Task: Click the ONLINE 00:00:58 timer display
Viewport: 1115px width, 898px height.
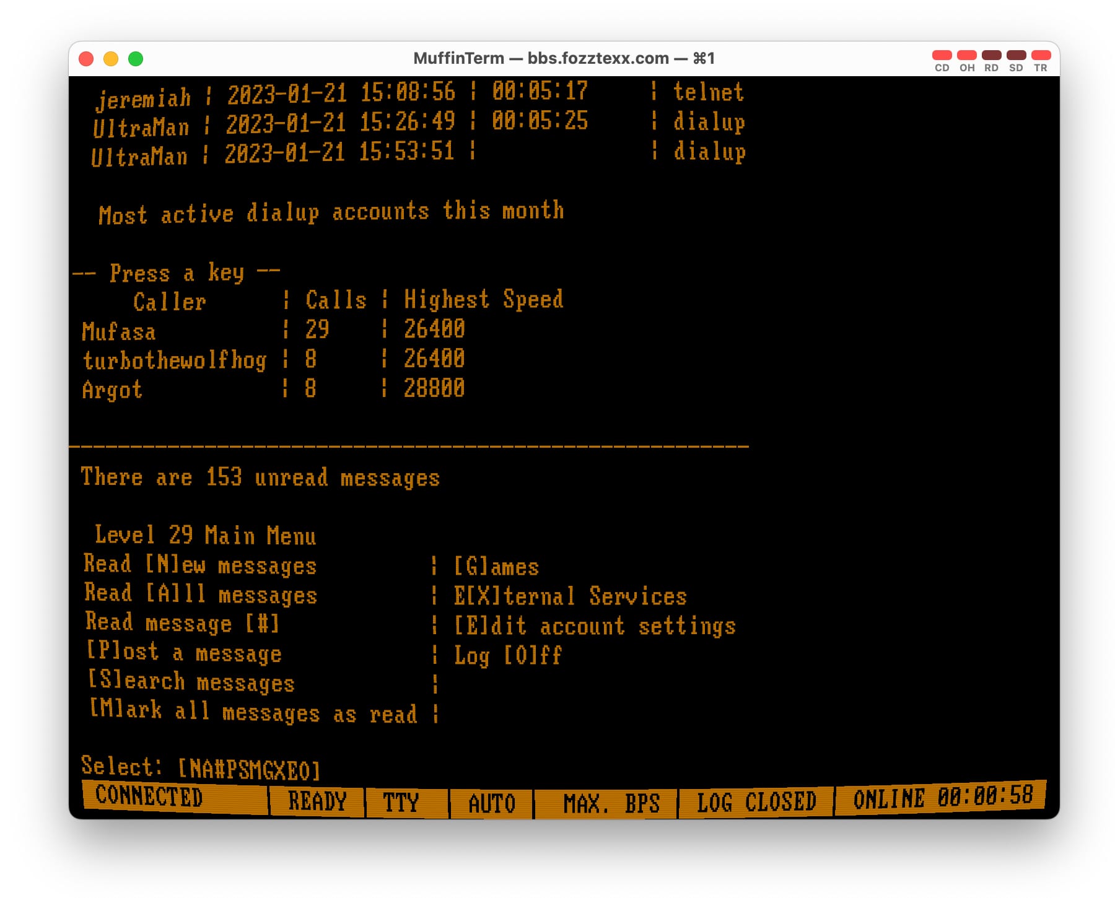Action: click(x=942, y=798)
